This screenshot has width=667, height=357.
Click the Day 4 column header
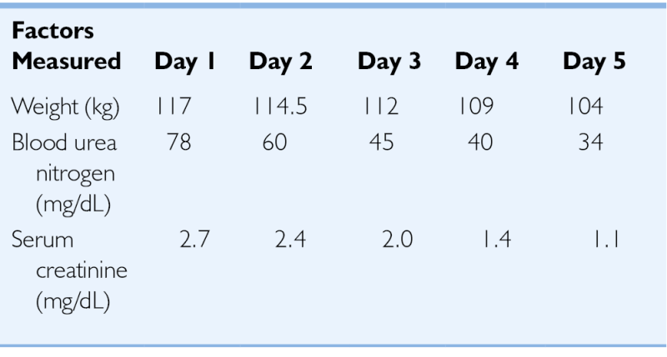pyautogui.click(x=486, y=62)
